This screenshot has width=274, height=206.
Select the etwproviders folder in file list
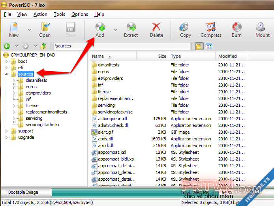[111, 78]
